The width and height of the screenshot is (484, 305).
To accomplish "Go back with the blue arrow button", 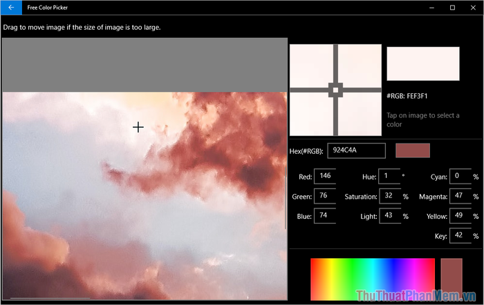I will (x=11, y=8).
